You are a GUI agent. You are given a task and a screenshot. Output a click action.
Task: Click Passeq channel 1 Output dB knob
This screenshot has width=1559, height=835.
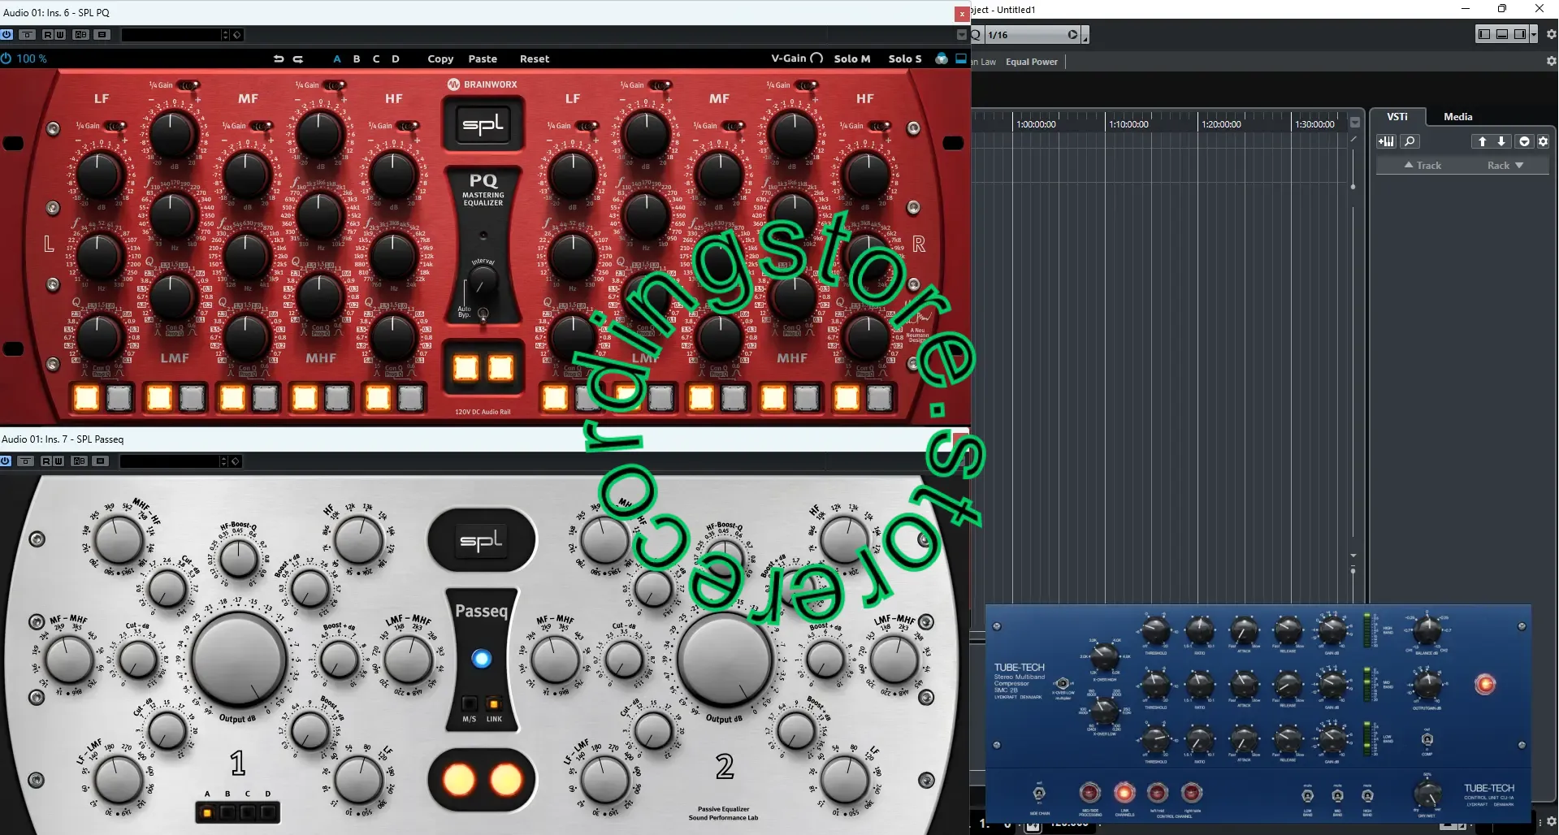pos(239,658)
